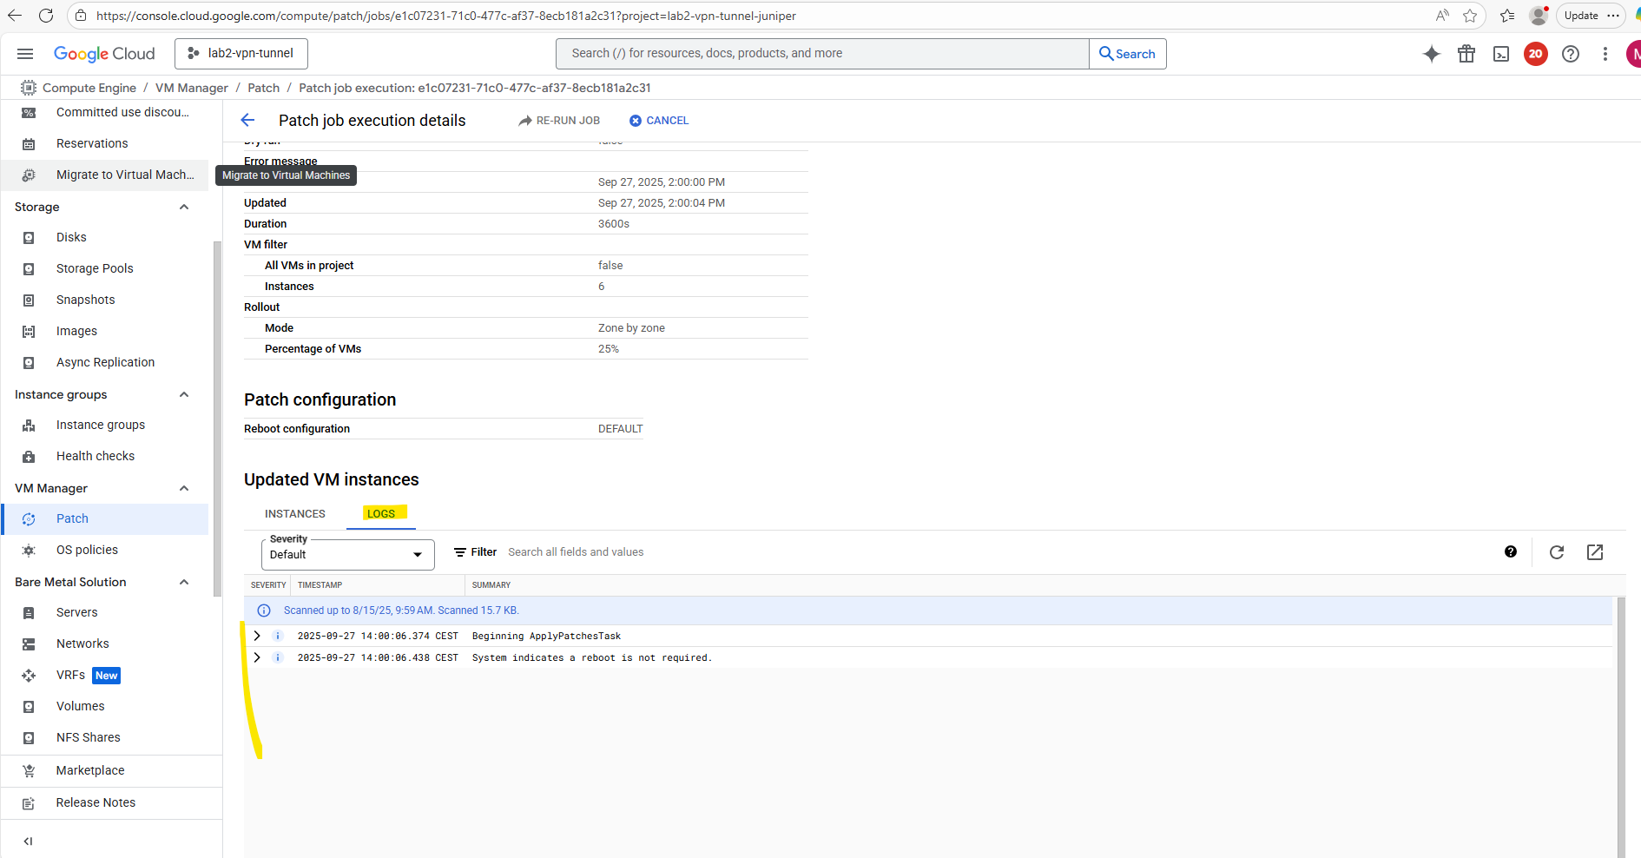Go back with the blue arrow beside Patch job execution details

click(247, 121)
